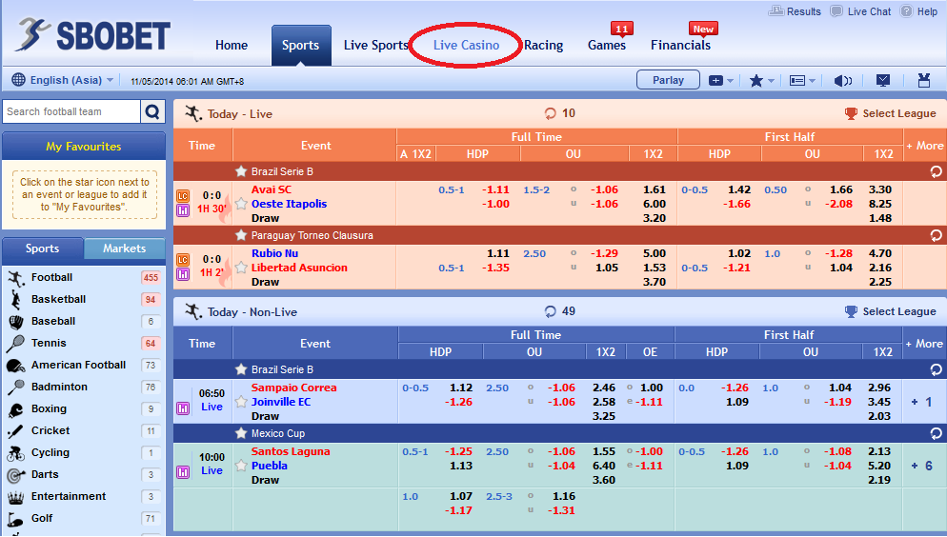Click the Cricket bat icon

pos(15,431)
